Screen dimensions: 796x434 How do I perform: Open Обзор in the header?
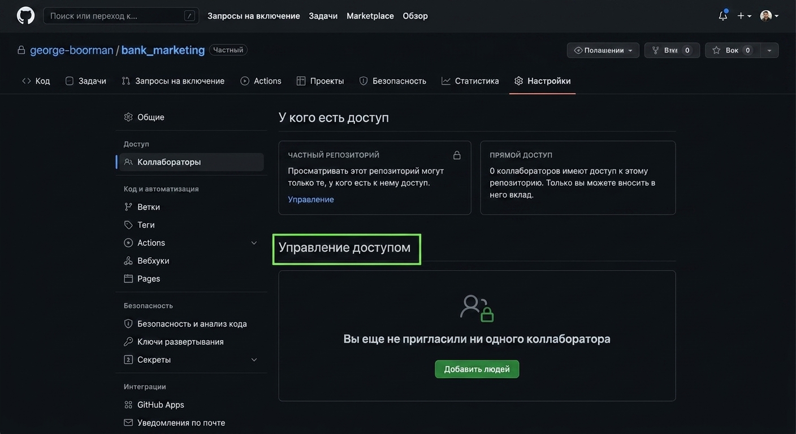(415, 16)
